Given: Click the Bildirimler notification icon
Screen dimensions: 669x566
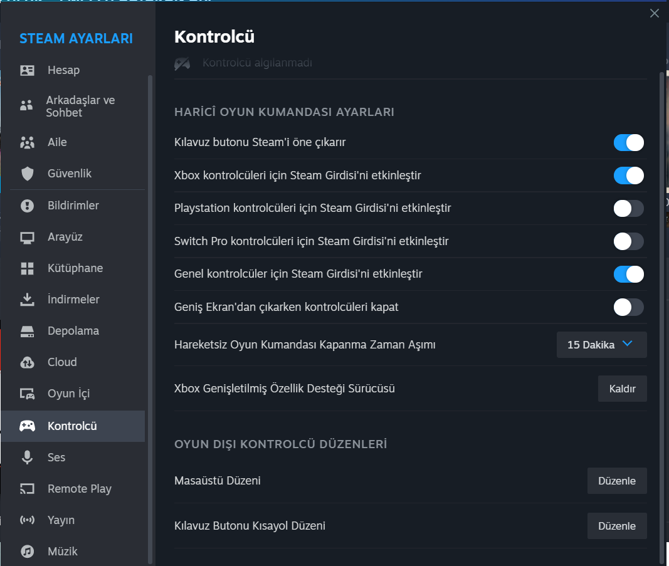Looking at the screenshot, I should (x=27, y=206).
